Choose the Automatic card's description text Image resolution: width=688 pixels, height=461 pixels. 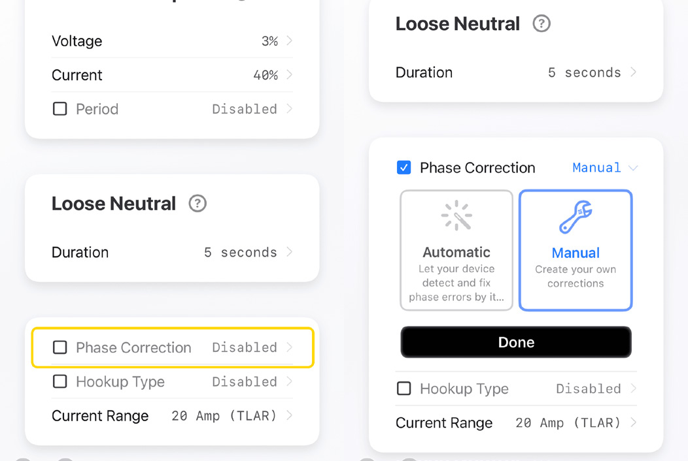coord(456,283)
